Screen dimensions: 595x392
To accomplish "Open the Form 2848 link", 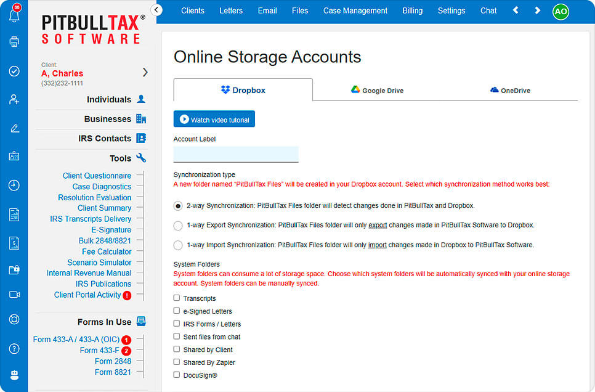I will (113, 361).
